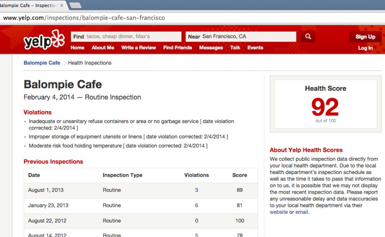
Task: Go to Messages in the nav bar
Action: pyautogui.click(x=211, y=48)
